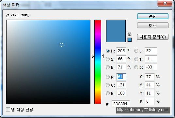Click the selection circle in the color field
The width and height of the screenshot is (175, 118).
[61, 45]
